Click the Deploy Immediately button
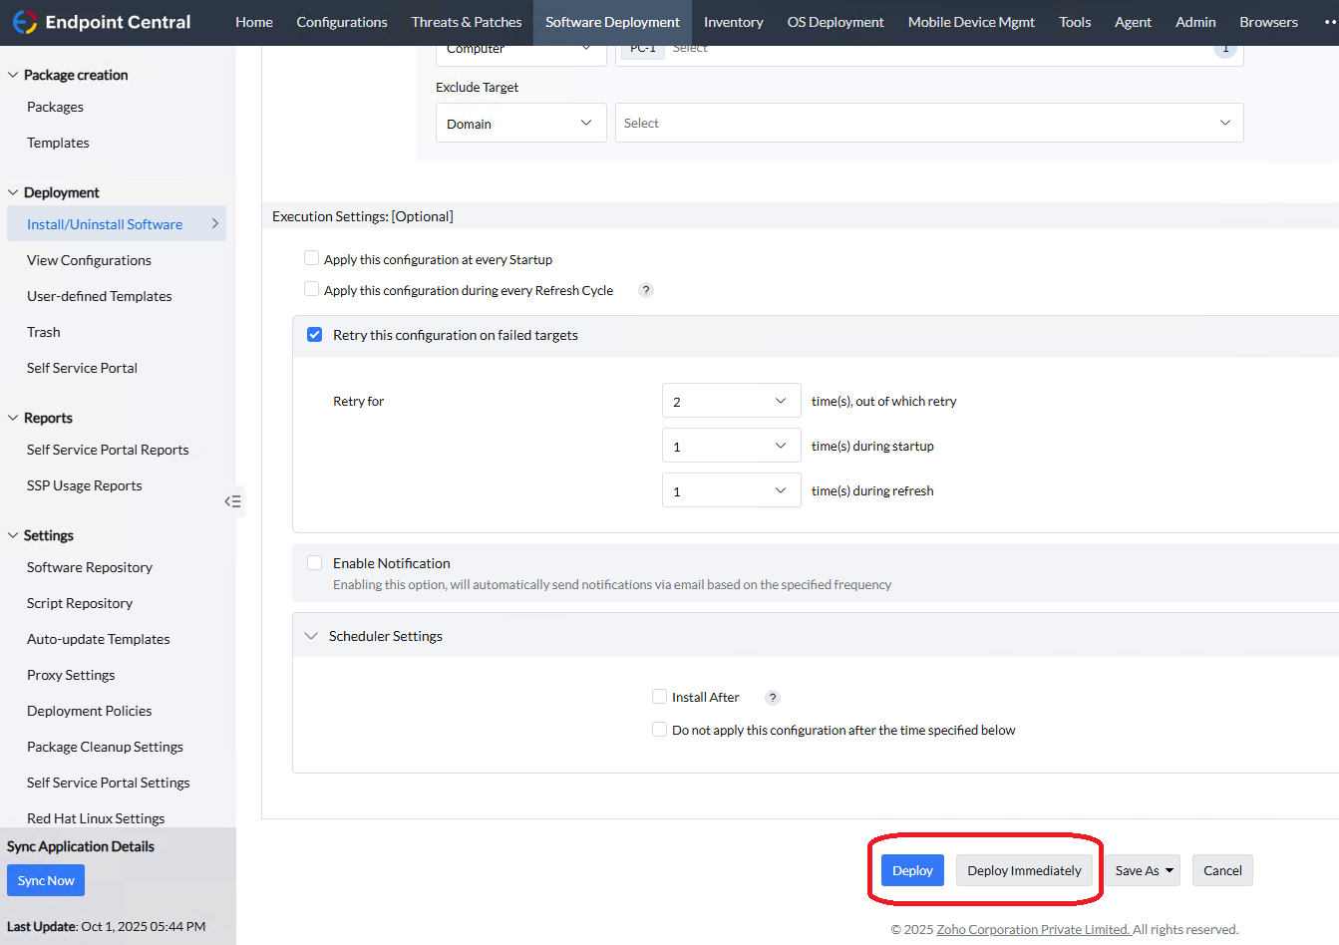Viewport: 1339px width, 945px height. tap(1024, 870)
